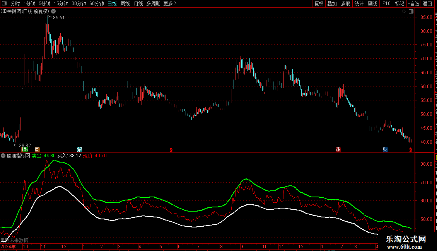437x251 pixels.
Task: Toggle the left sidebar panel icon
Action: tap(4, 3)
